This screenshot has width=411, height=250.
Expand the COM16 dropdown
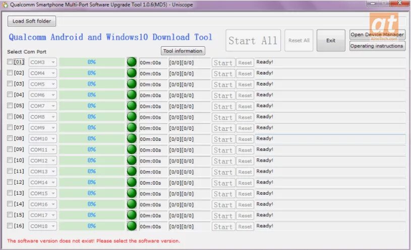point(43,204)
